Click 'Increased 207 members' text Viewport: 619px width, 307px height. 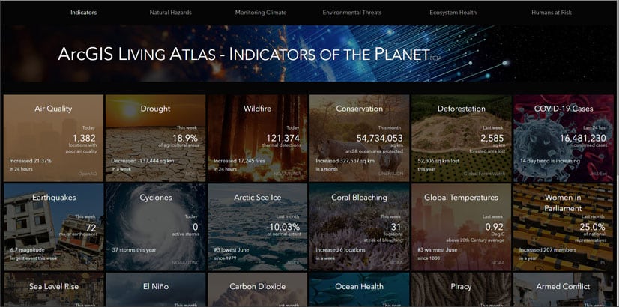(548, 250)
